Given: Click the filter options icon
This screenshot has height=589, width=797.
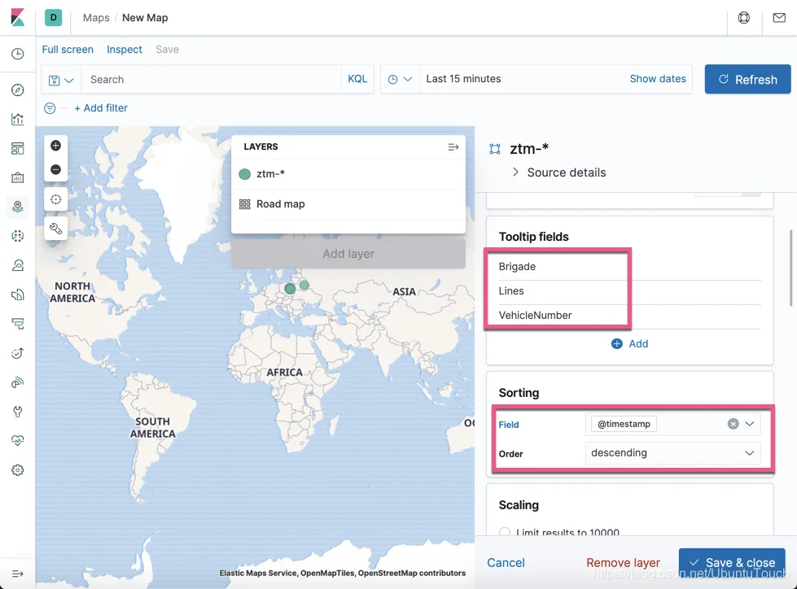Looking at the screenshot, I should click(50, 108).
